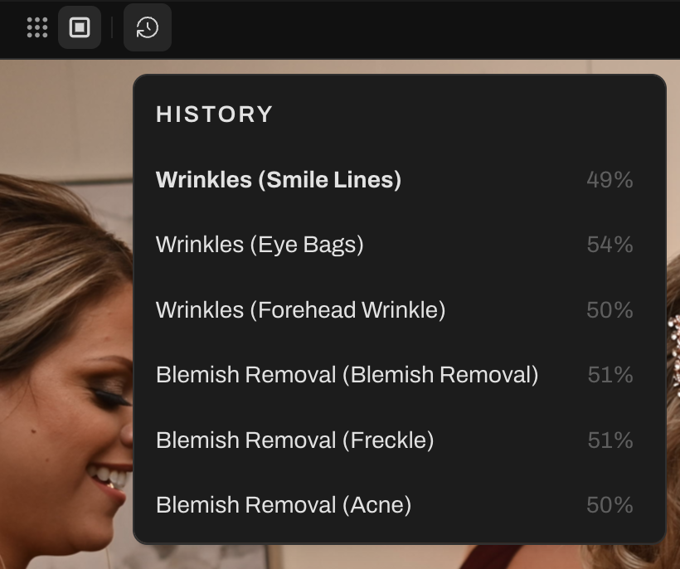Choose Blemish Removal (Freckle) history state

294,440
